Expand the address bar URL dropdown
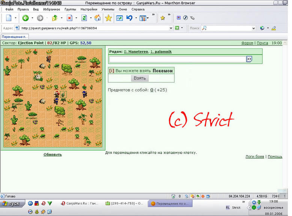 [x=171, y=28]
